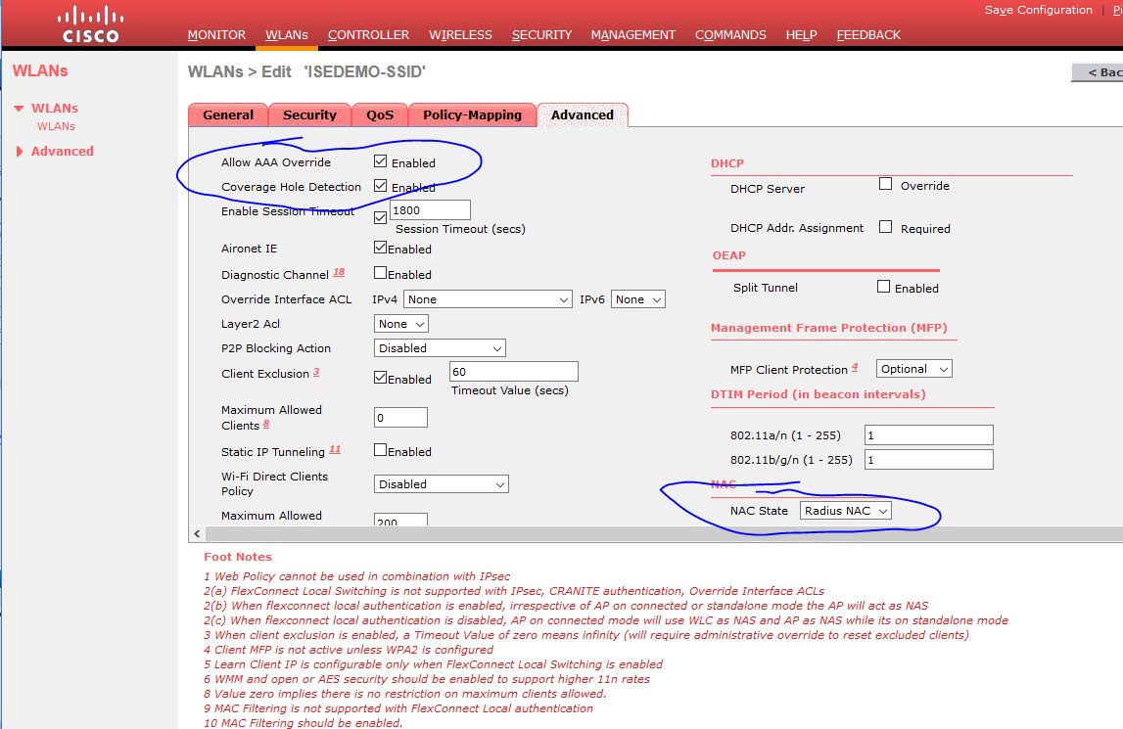Enable OEAP Split Tunnel checkbox
Screen dimensions: 1123x729
(884, 287)
